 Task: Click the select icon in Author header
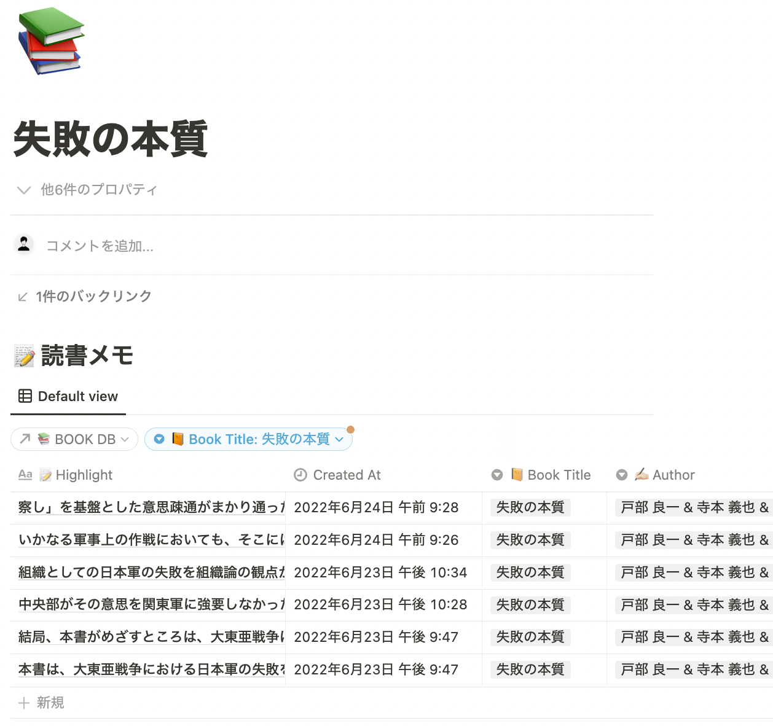(x=622, y=475)
